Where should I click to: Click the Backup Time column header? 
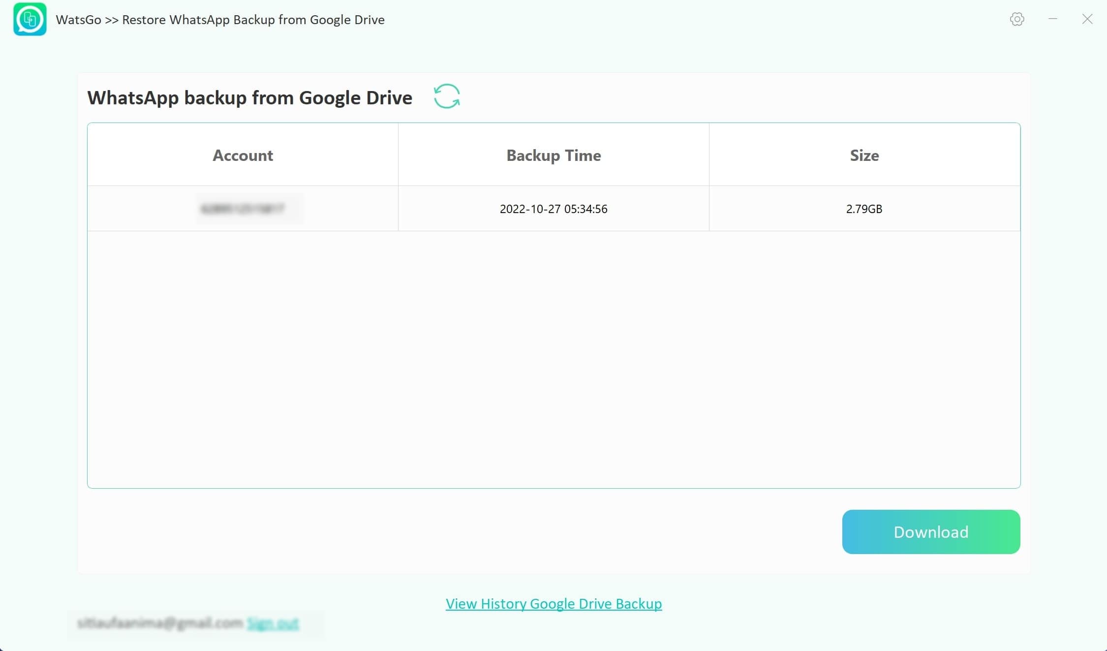point(553,155)
